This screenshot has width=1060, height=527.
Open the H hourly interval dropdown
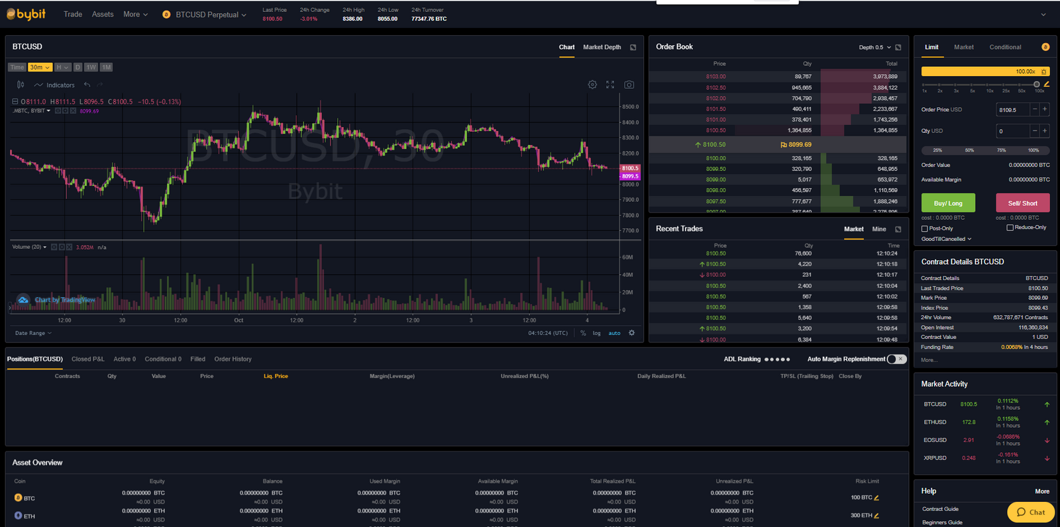[62, 68]
